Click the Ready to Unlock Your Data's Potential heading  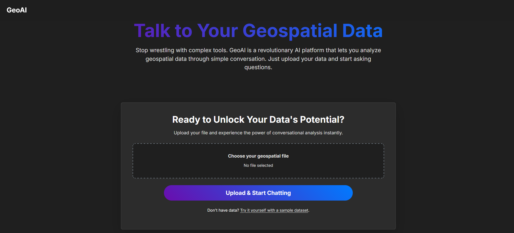[258, 119]
